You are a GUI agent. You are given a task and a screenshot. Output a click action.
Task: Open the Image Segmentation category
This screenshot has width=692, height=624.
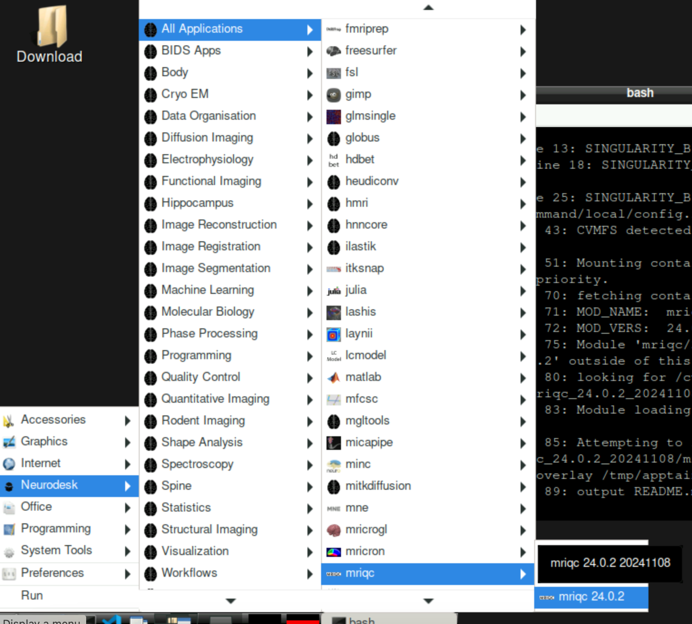tap(230, 268)
